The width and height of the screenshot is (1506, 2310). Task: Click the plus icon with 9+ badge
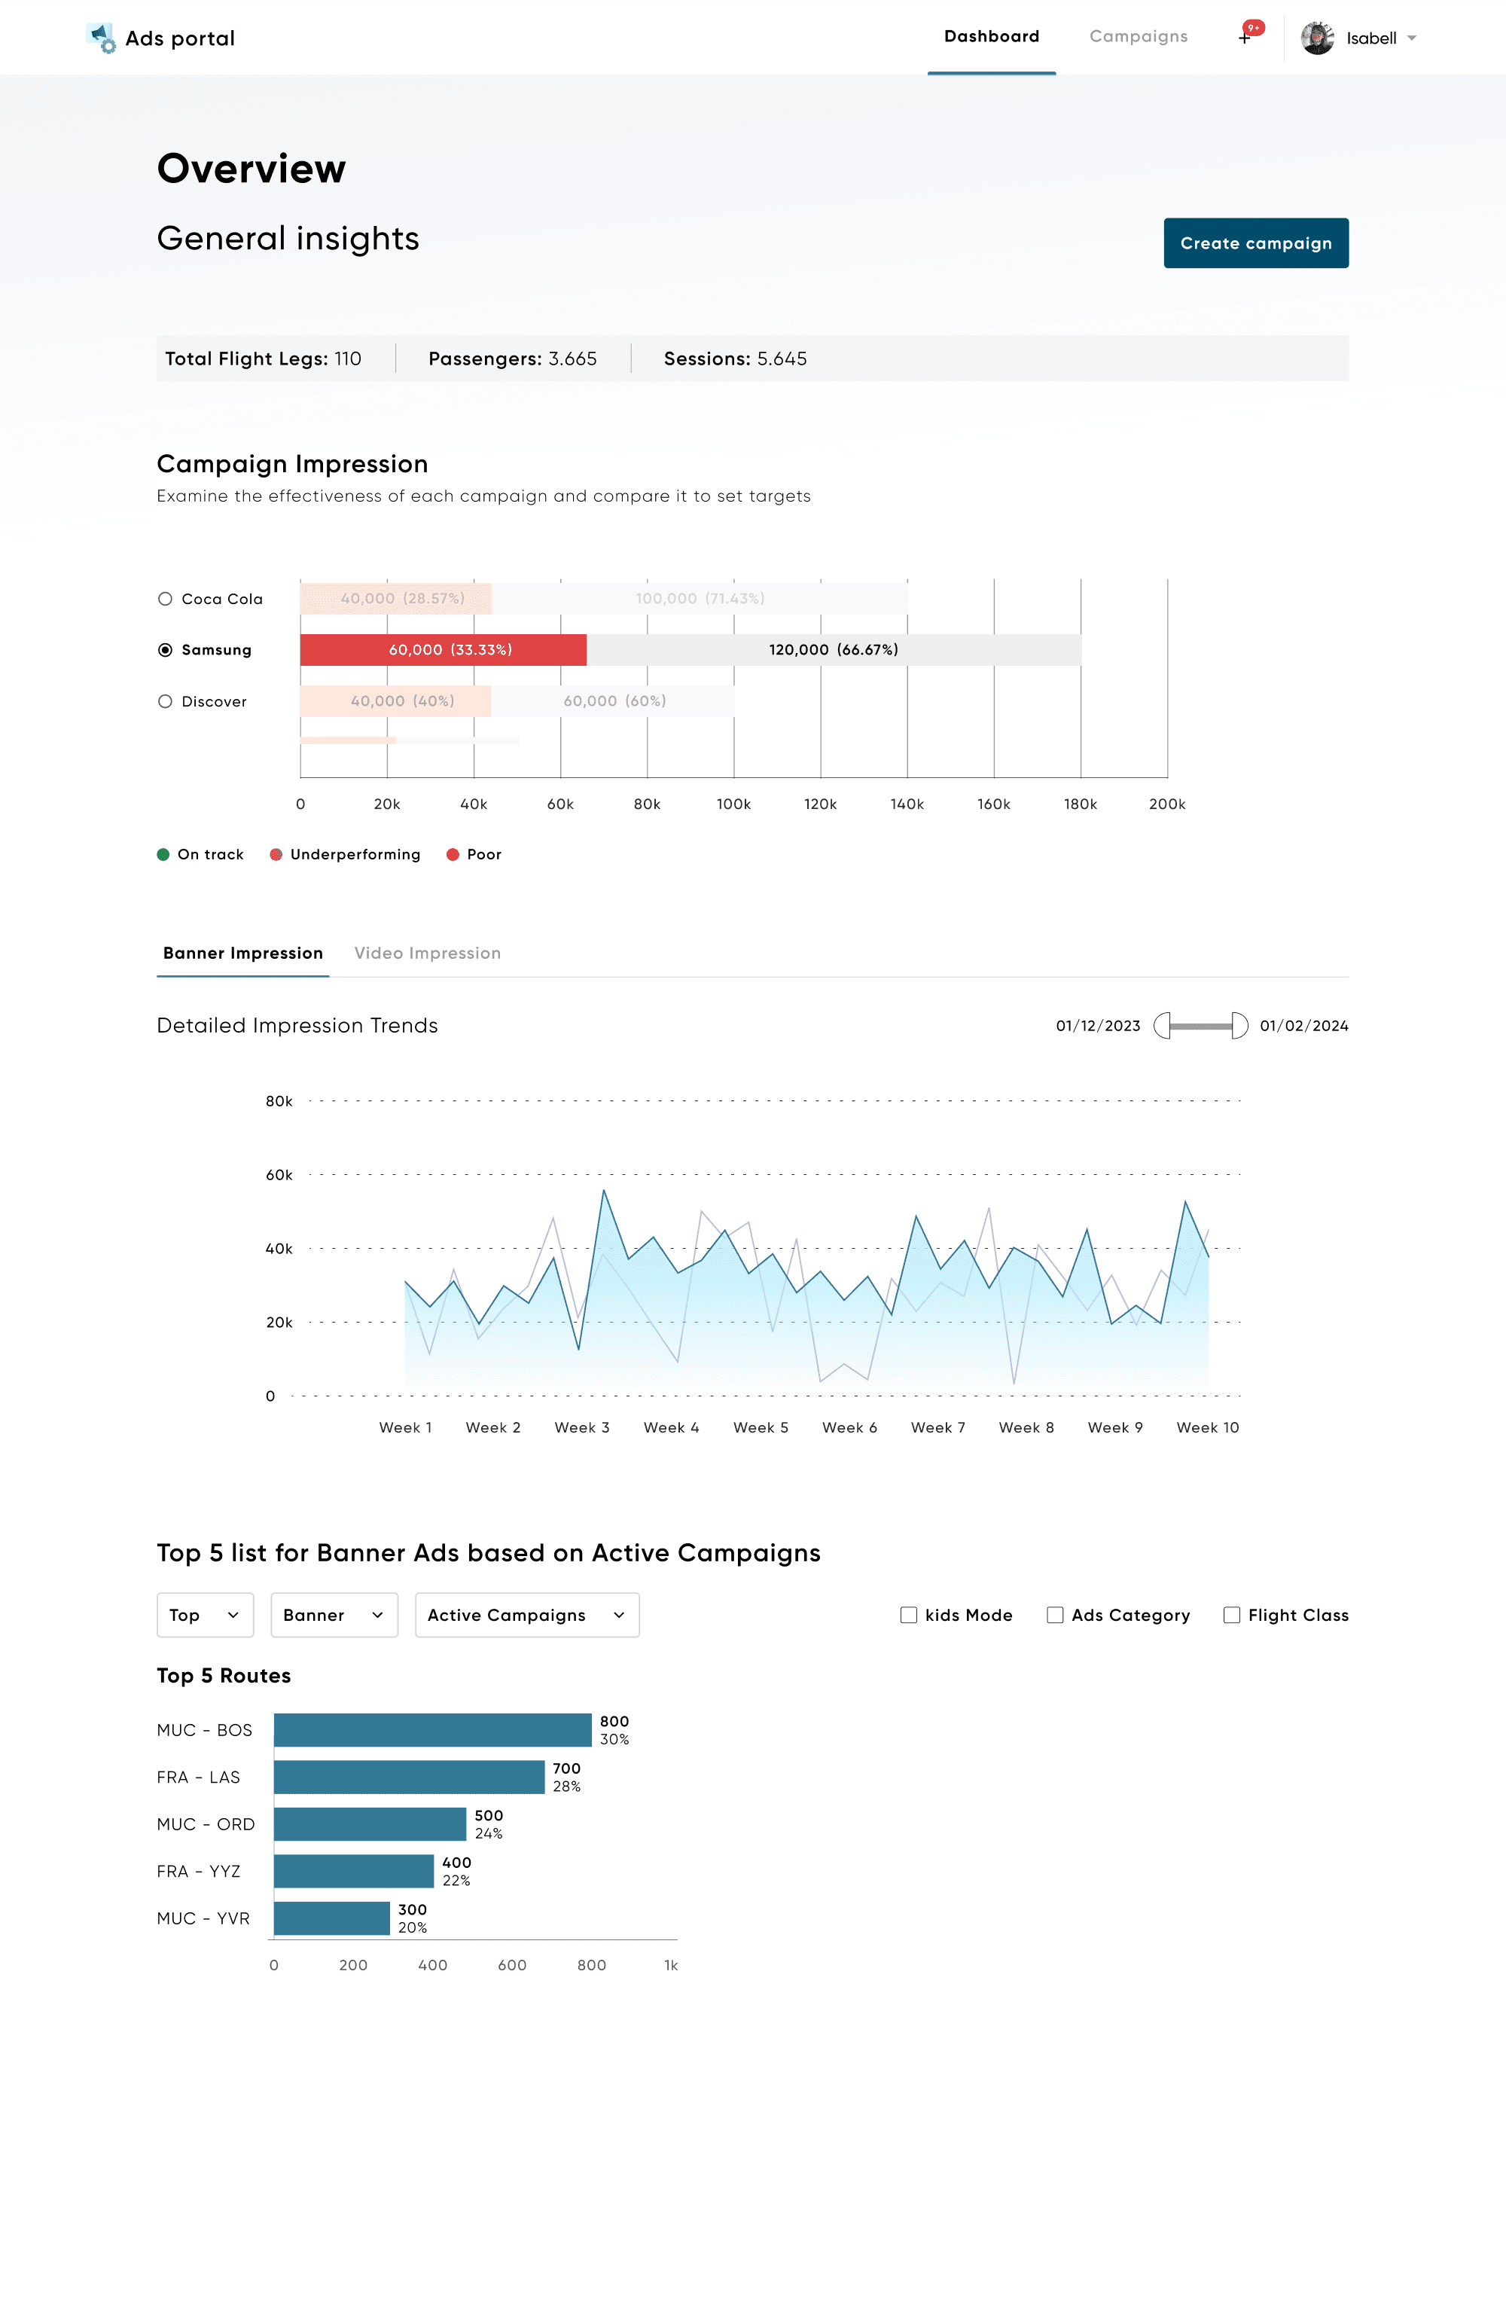click(x=1244, y=38)
